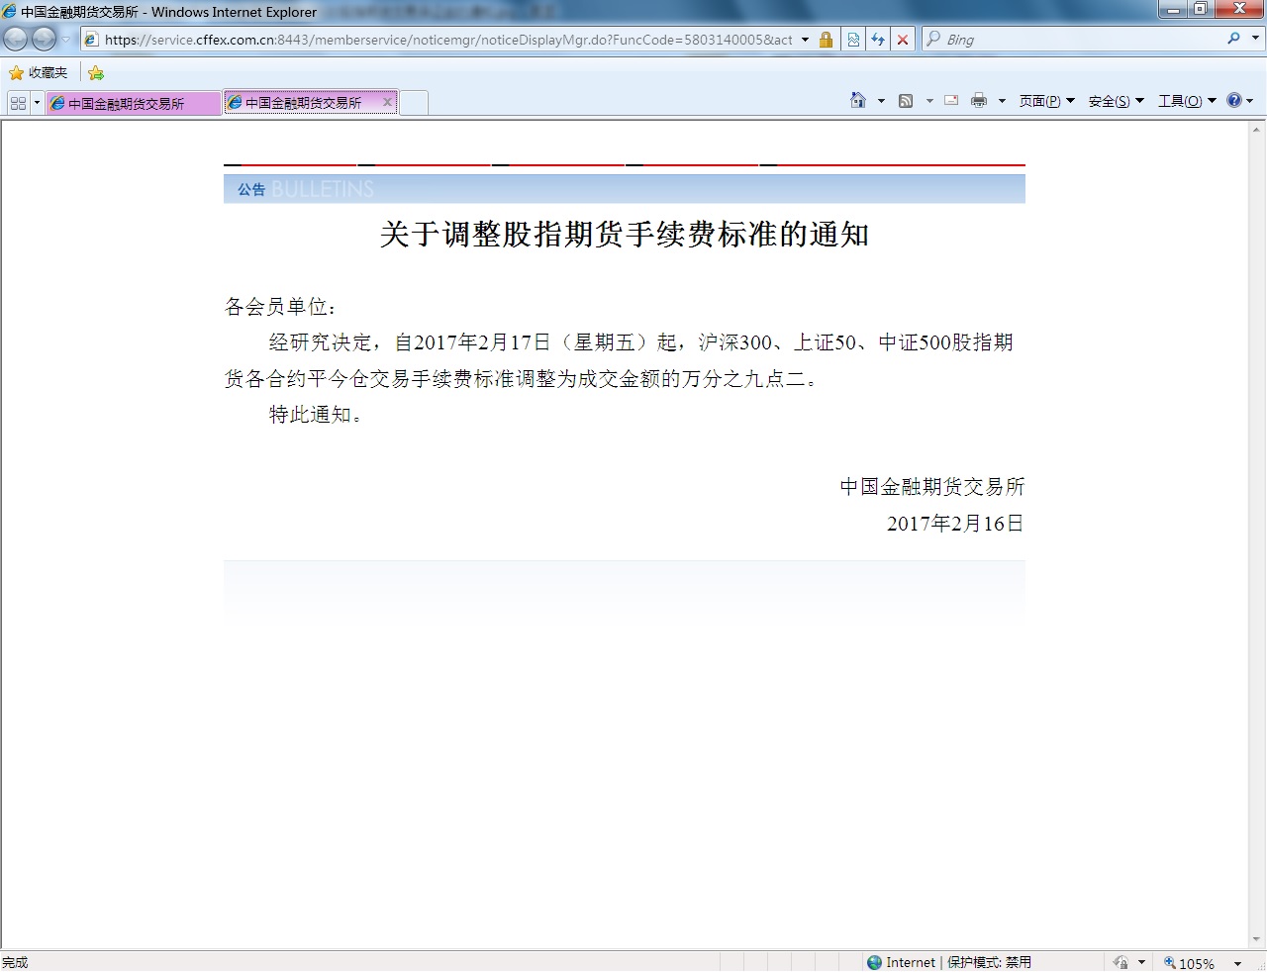Click the scrollbar down arrow
Screen dimensions: 1267x972
1256,939
